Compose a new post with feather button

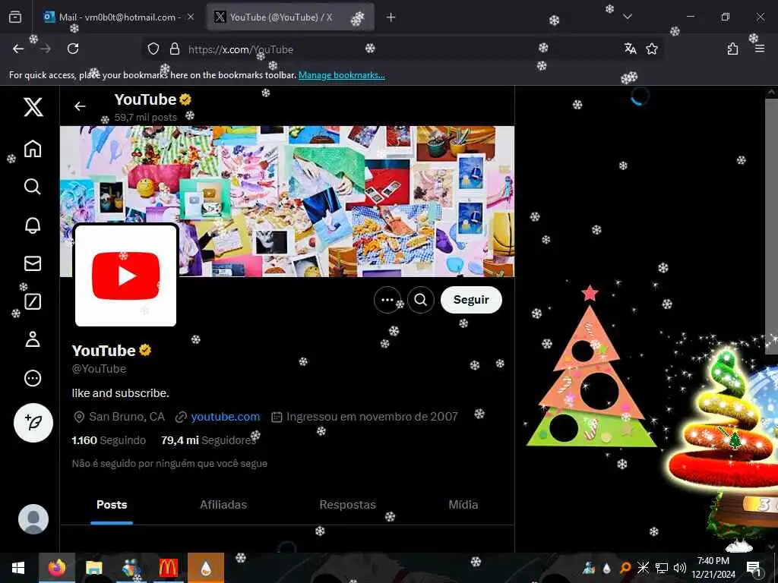(x=33, y=422)
